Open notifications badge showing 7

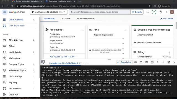point(154,12)
